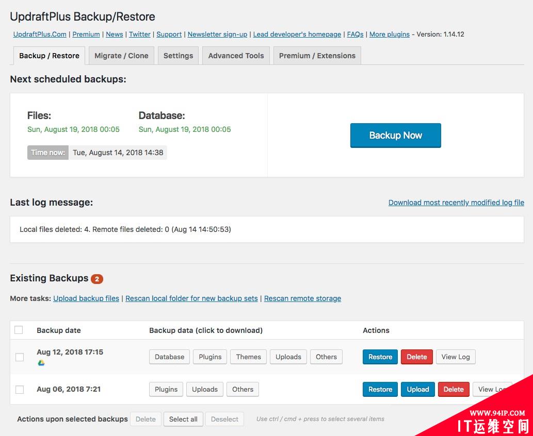Restore the Aug 06, 2018 backup
Screen dimensions: 533x436
[x=380, y=390]
